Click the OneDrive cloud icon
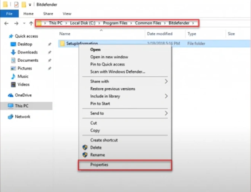The height and width of the screenshot is (192, 251). coord(10,95)
